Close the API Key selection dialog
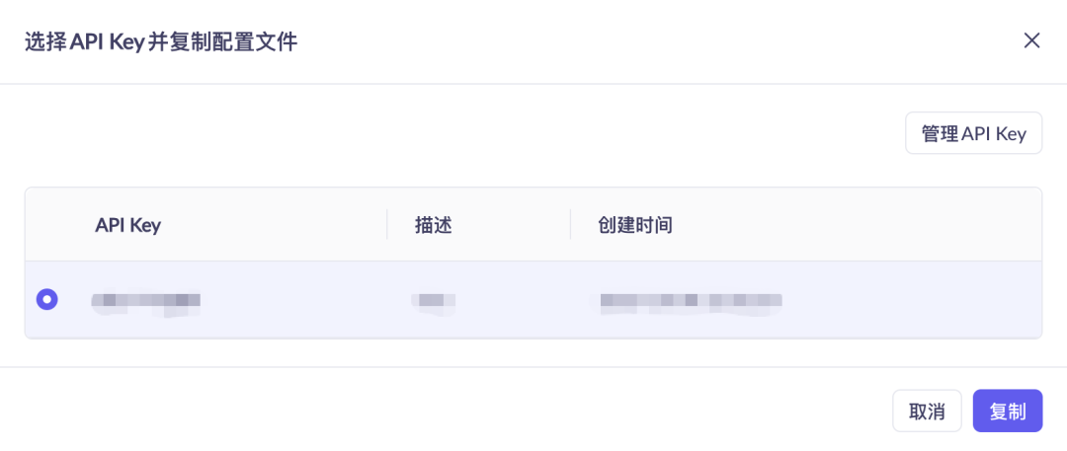This screenshot has width=1067, height=451. [x=1031, y=40]
